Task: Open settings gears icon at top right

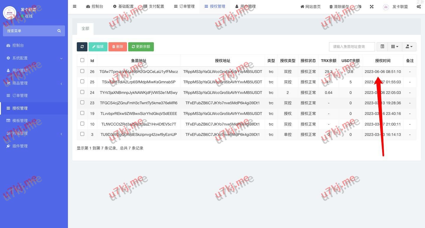Action: (x=419, y=6)
